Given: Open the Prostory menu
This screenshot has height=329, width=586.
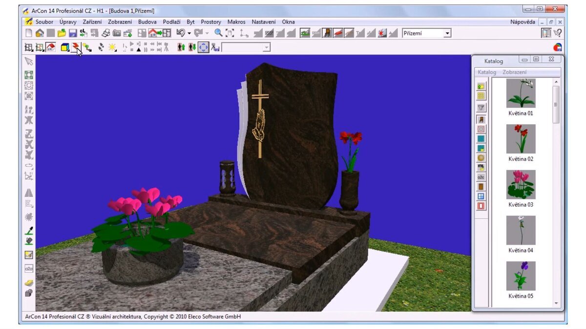Looking at the screenshot, I should 211,22.
